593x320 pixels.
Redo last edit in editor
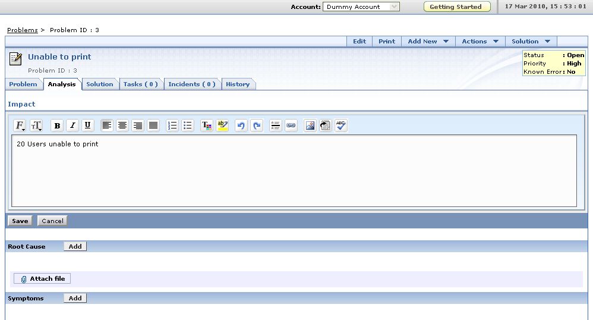pyautogui.click(x=257, y=126)
